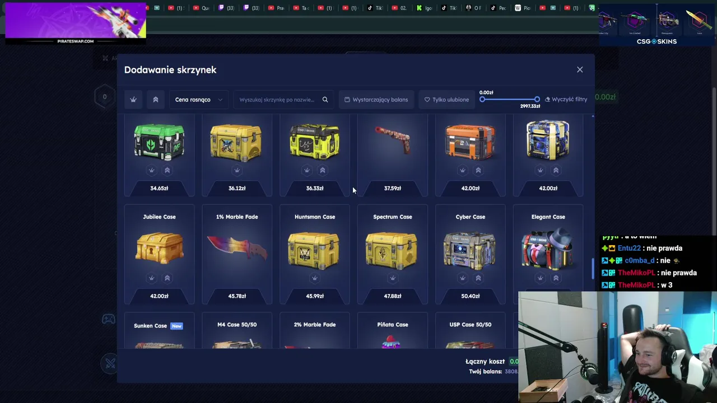
Task: Click the M4 Case 50/50 title
Action: (x=237, y=325)
